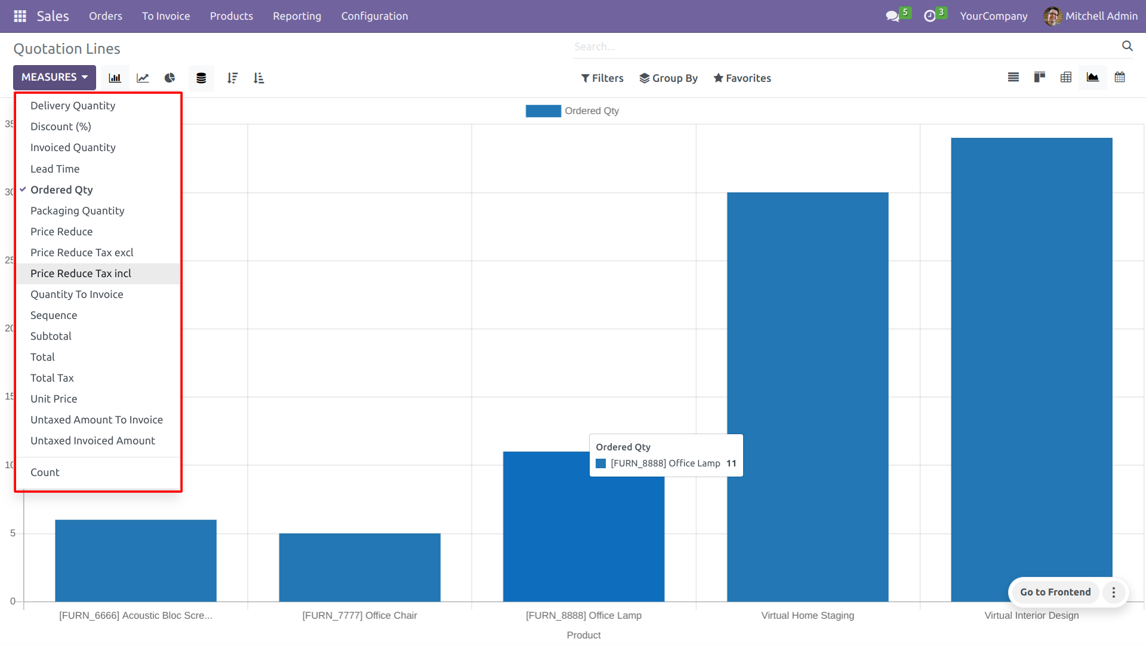Open the Reporting menu
The width and height of the screenshot is (1146, 645).
297,16
